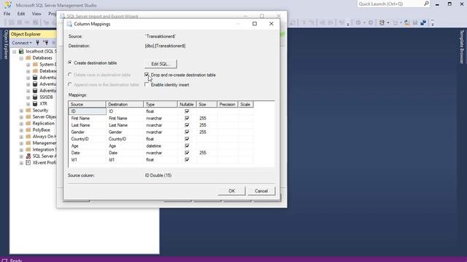This screenshot has width=467, height=262.
Task: Click the Object Explorer vertical side tab
Action: (5, 44)
